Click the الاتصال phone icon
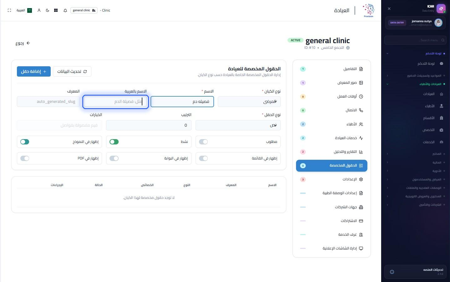Image resolution: width=450 pixels, height=282 pixels. tap(361, 110)
